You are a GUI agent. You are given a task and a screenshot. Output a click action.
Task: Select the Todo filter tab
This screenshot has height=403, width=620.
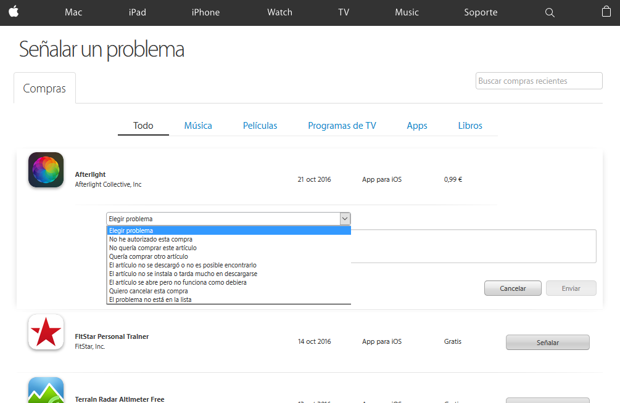coord(143,126)
